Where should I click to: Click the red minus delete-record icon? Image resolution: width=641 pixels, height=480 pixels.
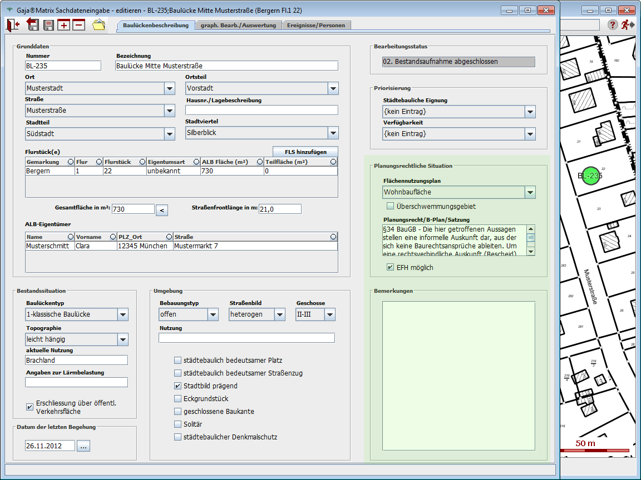pyautogui.click(x=78, y=25)
